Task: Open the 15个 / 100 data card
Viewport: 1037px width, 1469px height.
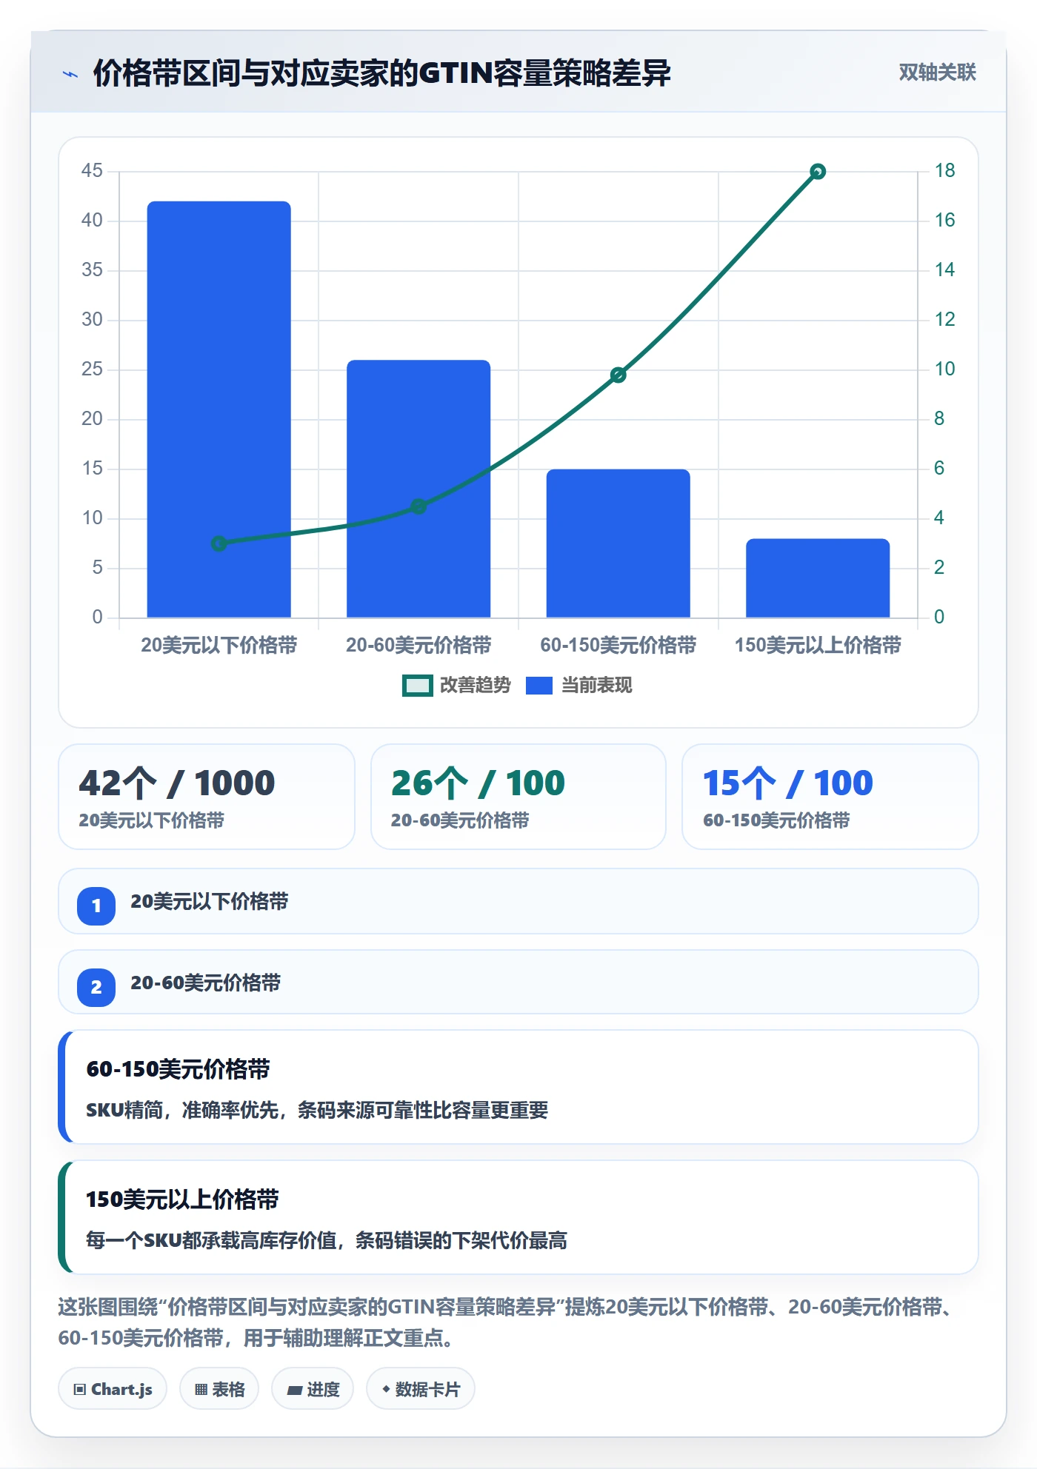Action: point(830,797)
